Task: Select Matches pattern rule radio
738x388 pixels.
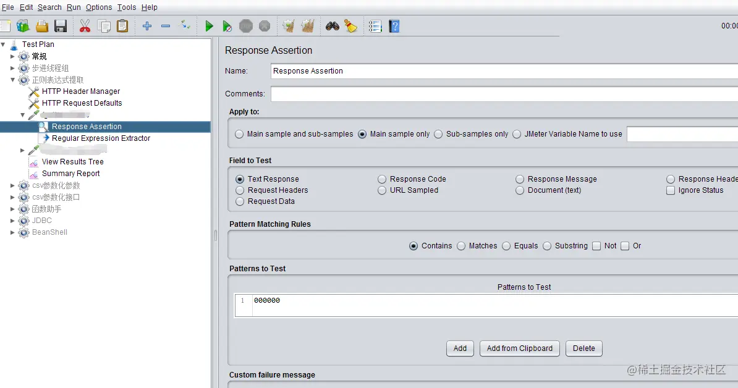Action: coord(460,246)
